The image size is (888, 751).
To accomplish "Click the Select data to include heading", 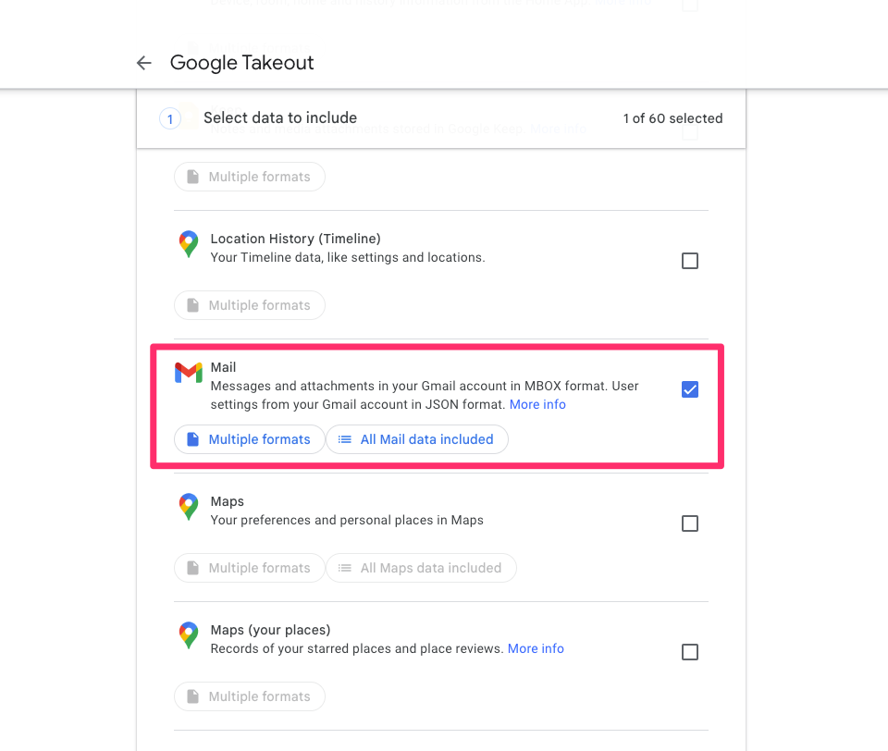I will pos(280,117).
